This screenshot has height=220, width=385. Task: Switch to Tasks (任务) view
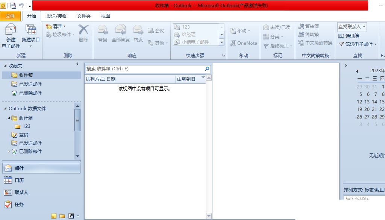pos(19,205)
